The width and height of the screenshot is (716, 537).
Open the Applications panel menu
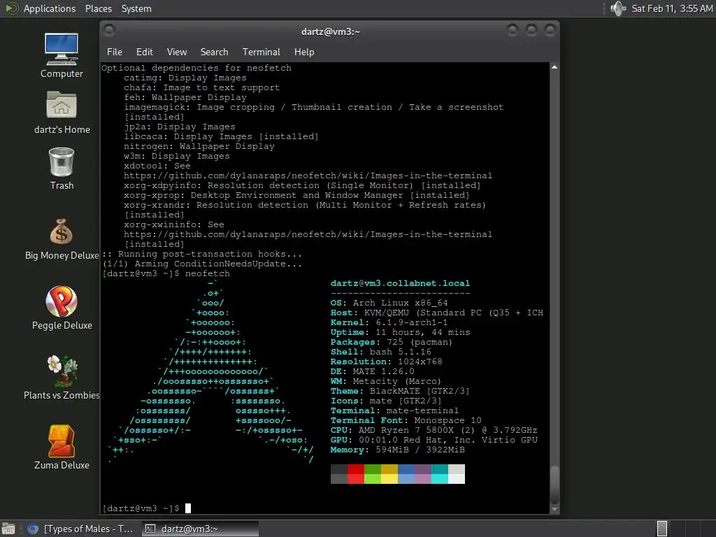pos(50,8)
